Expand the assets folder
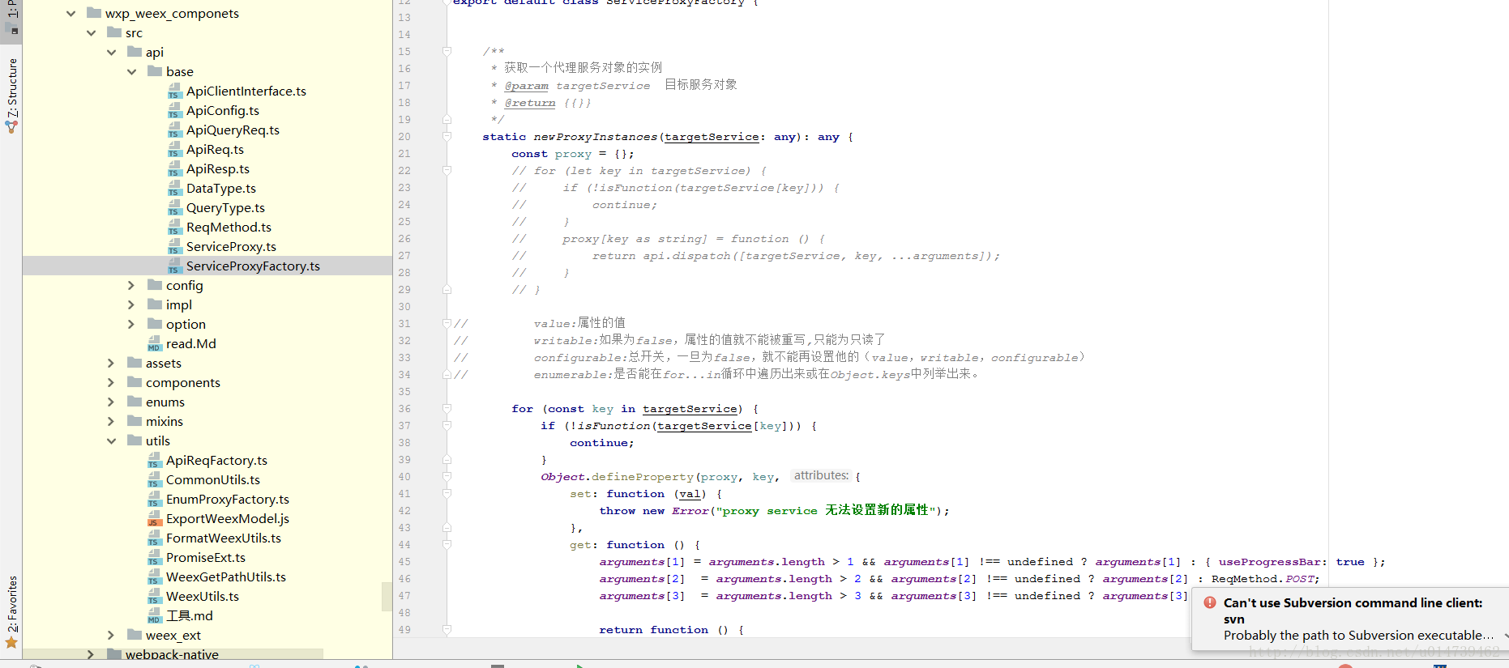1509x668 pixels. tap(111, 363)
